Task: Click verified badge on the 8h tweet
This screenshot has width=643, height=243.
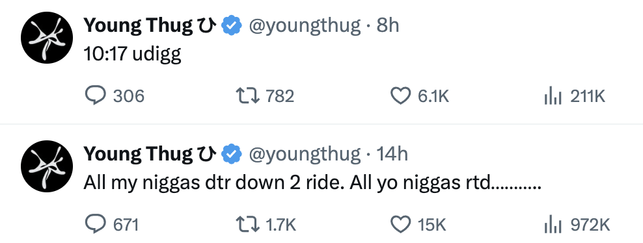Action: click(232, 26)
